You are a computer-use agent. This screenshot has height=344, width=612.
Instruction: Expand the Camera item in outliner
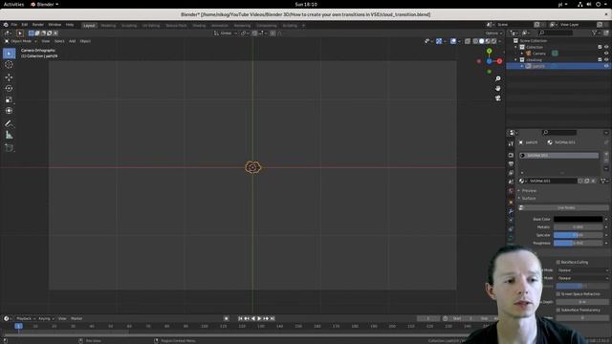coord(522,54)
